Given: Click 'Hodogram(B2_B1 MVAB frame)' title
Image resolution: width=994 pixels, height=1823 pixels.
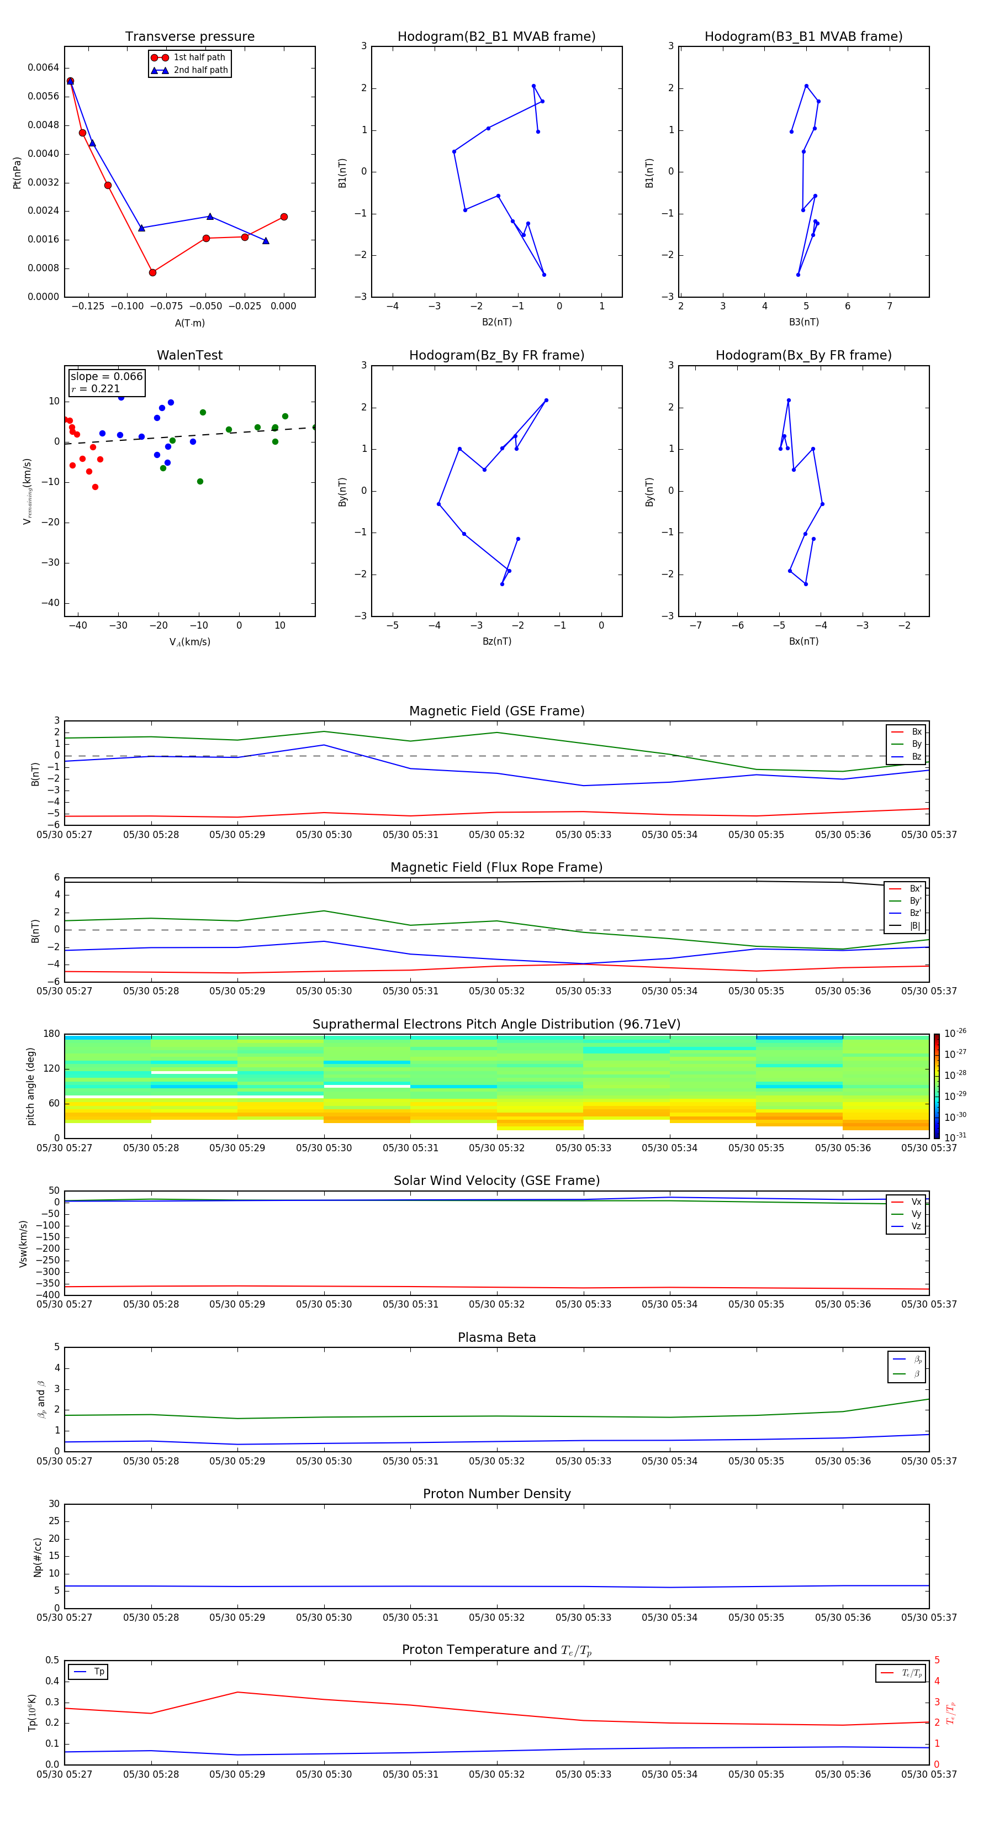Looking at the screenshot, I should (496, 37).
